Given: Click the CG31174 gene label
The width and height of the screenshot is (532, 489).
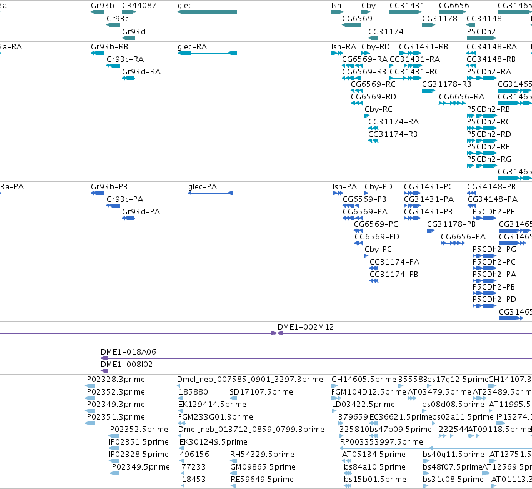Looking at the screenshot, I should pos(386,31).
